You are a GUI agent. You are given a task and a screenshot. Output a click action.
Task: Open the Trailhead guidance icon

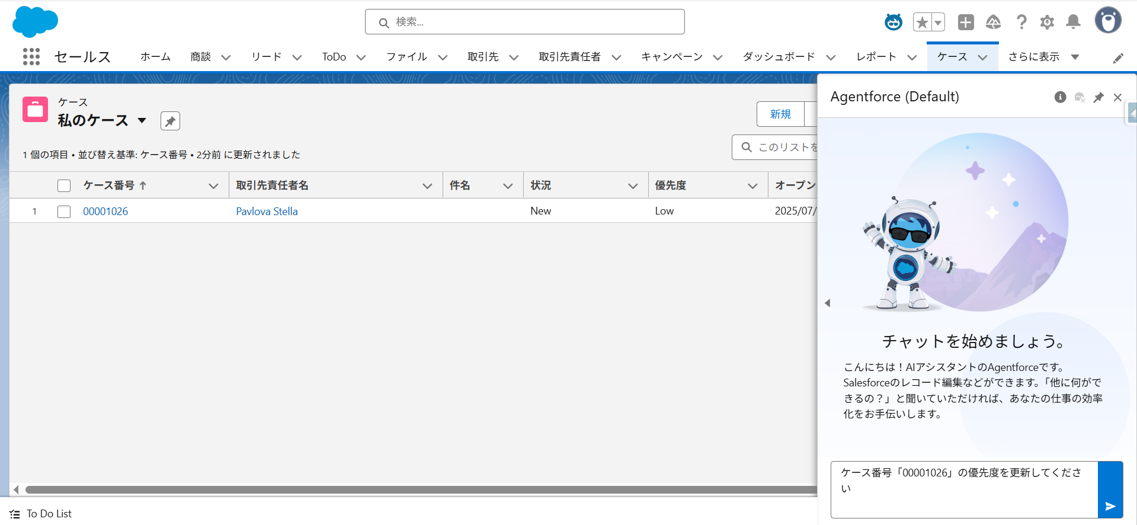coord(993,22)
